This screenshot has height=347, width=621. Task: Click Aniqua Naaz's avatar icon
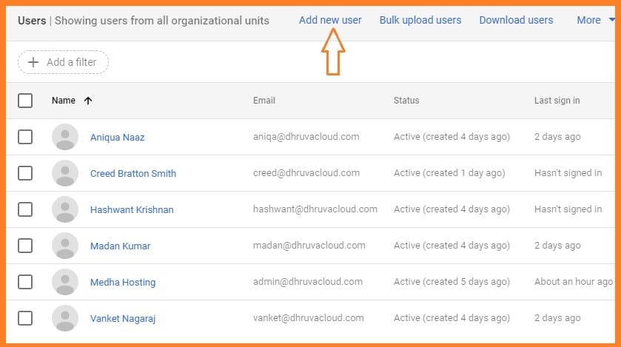[x=65, y=137]
